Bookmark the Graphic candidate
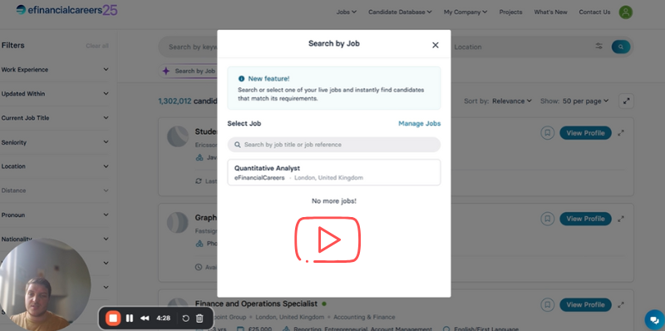665x331 pixels. pos(548,219)
